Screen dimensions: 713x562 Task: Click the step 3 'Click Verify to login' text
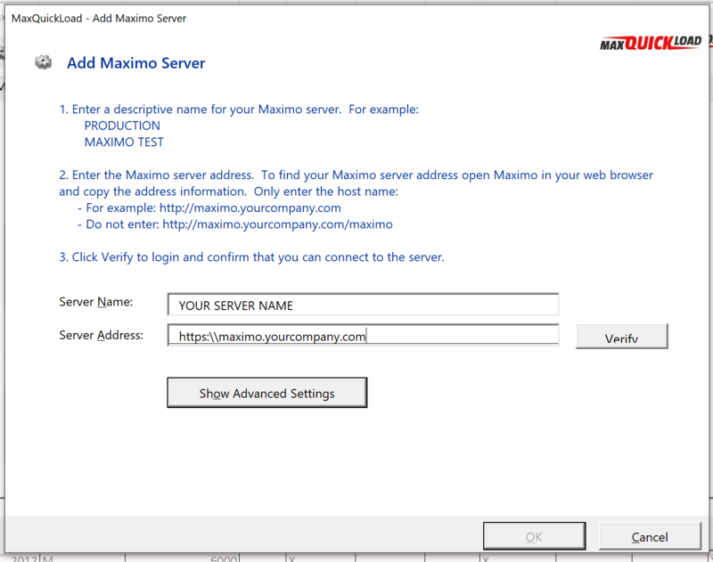click(x=251, y=257)
